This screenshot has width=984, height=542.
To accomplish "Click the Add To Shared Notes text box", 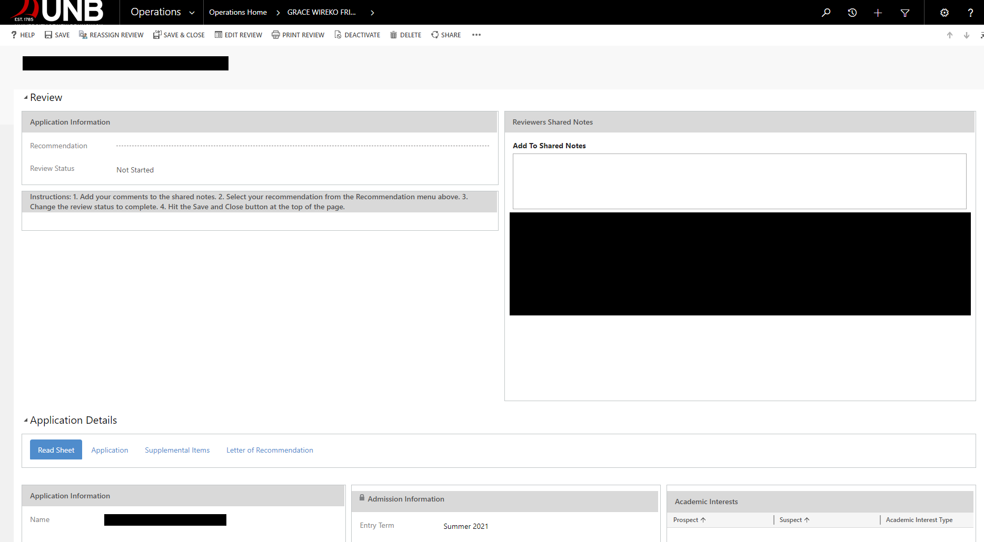I will 739,181.
